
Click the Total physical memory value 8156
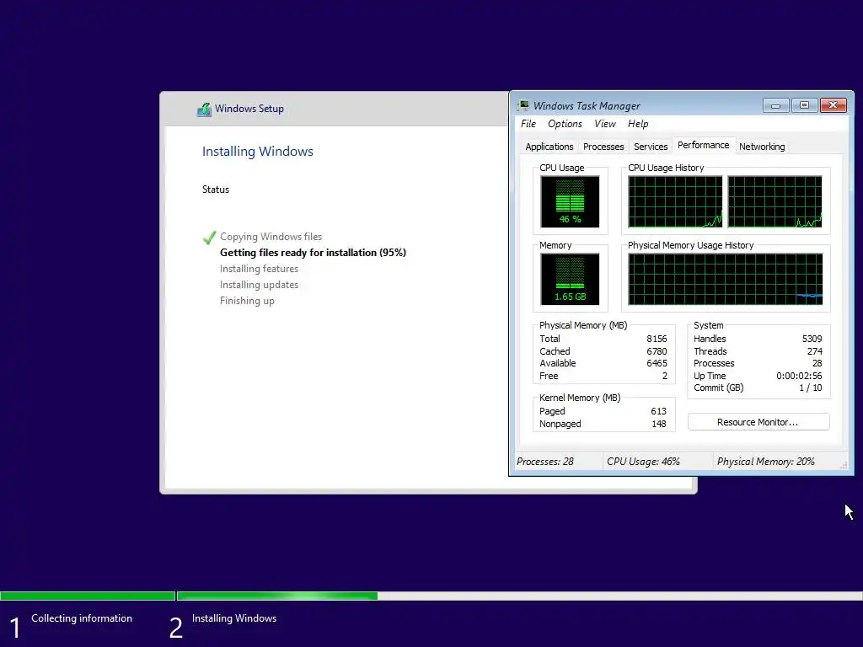coord(657,339)
